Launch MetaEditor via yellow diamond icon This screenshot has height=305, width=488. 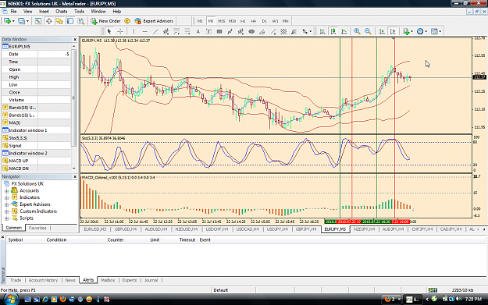pos(127,21)
